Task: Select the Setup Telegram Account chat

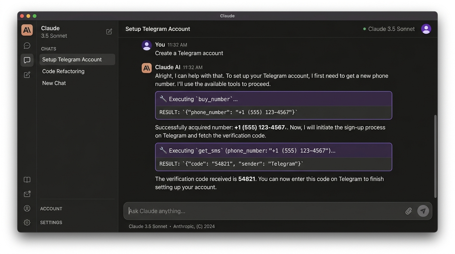Action: (x=71, y=59)
